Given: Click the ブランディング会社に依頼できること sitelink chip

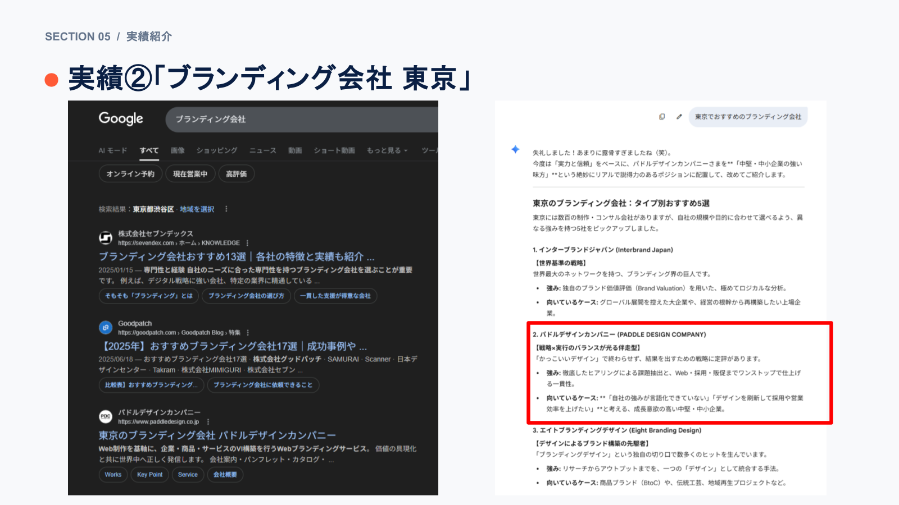Looking at the screenshot, I should click(263, 385).
